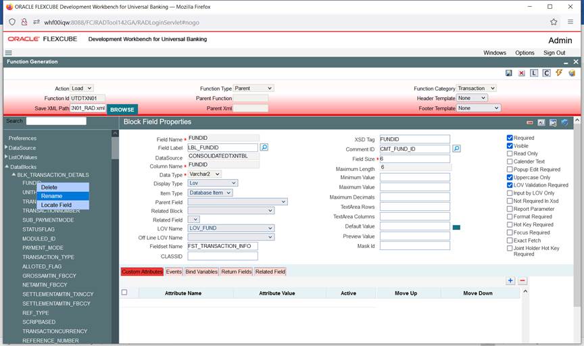Click the shield tracking protection icon in the address bar
Viewport: 584px width, 346px height.
coord(12,22)
